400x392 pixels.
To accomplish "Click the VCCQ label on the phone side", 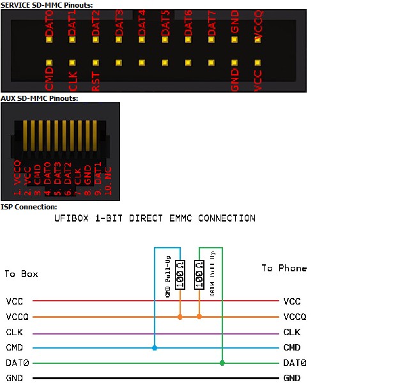I will tap(295, 317).
